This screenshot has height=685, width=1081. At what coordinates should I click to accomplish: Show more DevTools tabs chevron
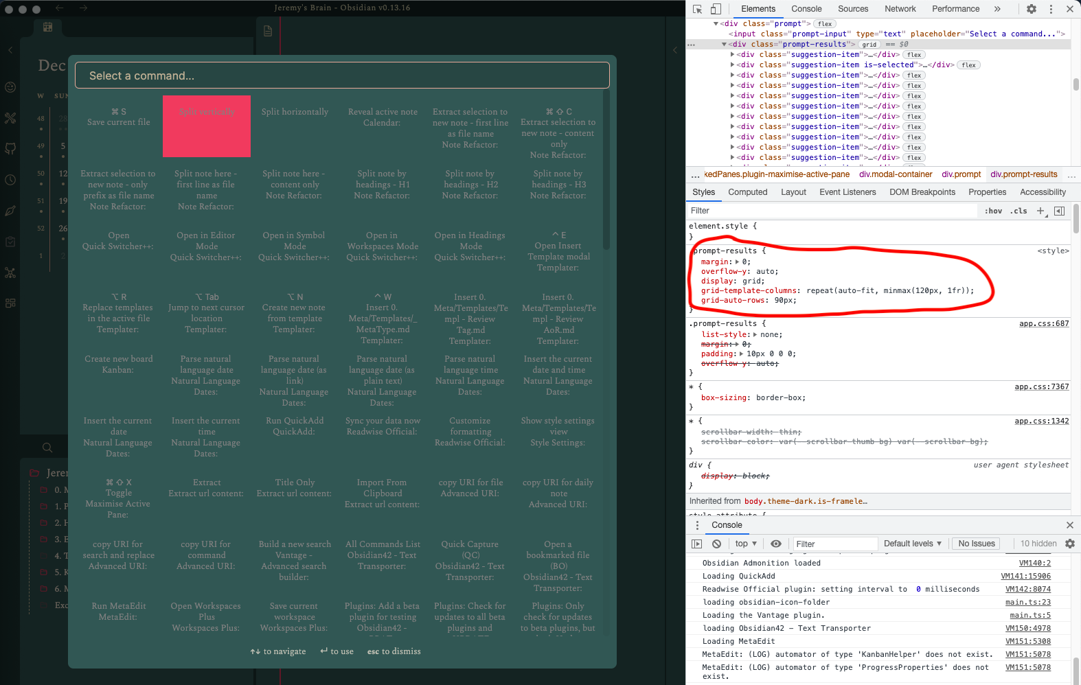point(997,9)
